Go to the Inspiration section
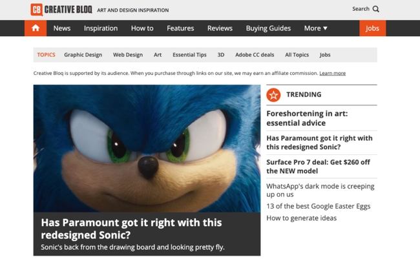The width and height of the screenshot is (420, 259). [101, 28]
